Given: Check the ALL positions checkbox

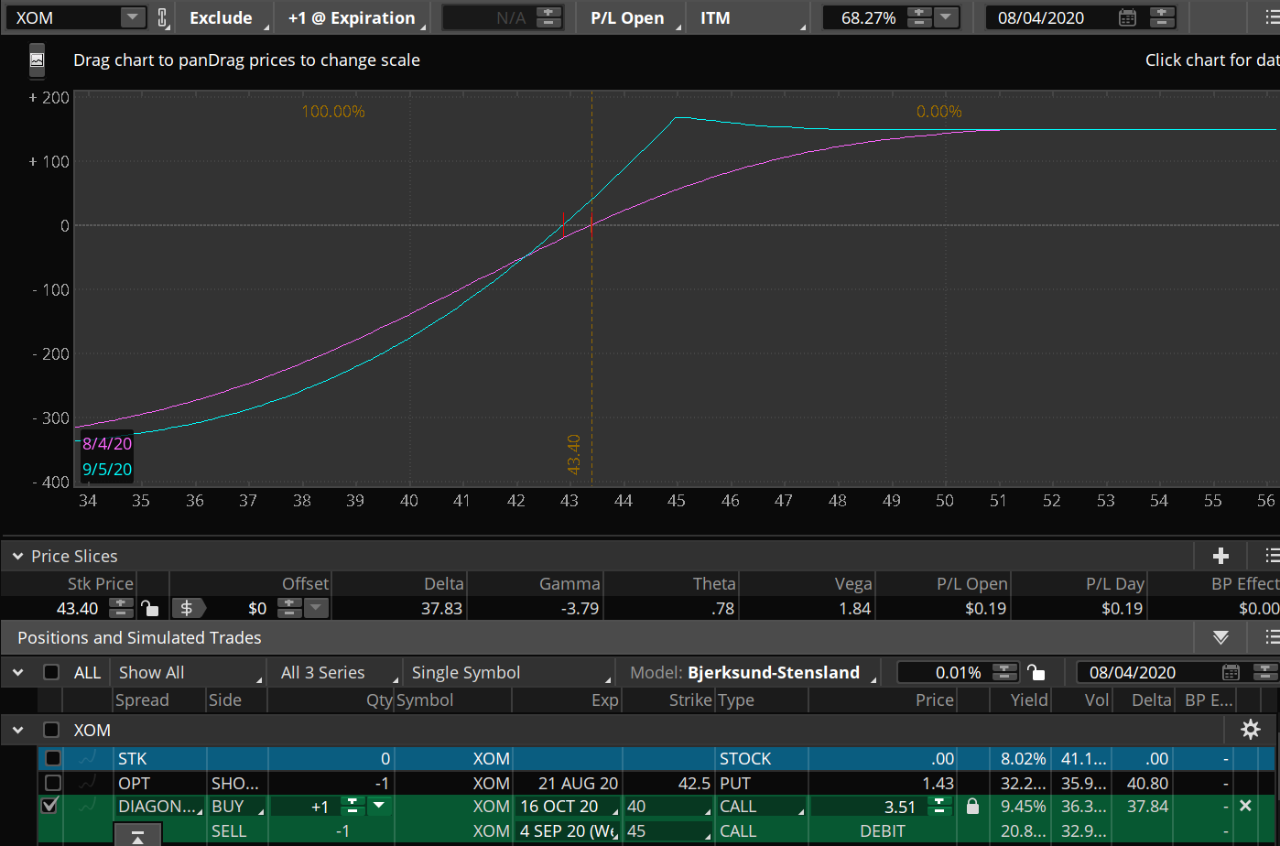Looking at the screenshot, I should point(52,672).
